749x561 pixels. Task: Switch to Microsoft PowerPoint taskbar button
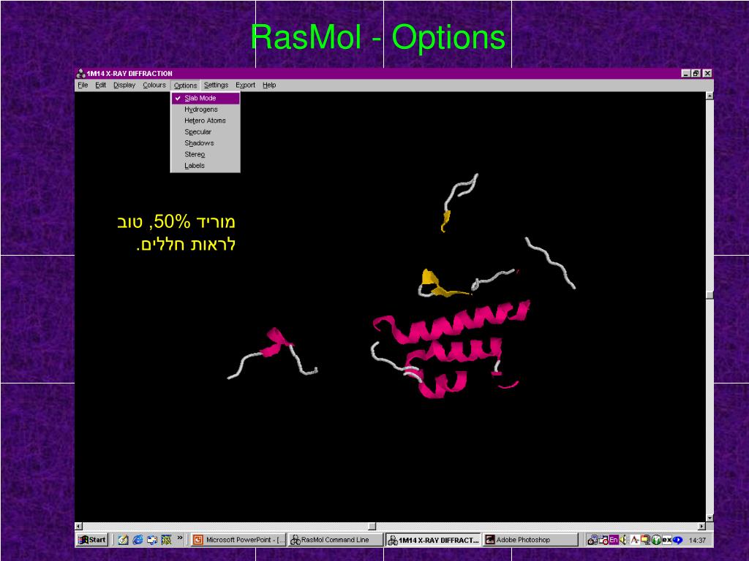pos(238,540)
